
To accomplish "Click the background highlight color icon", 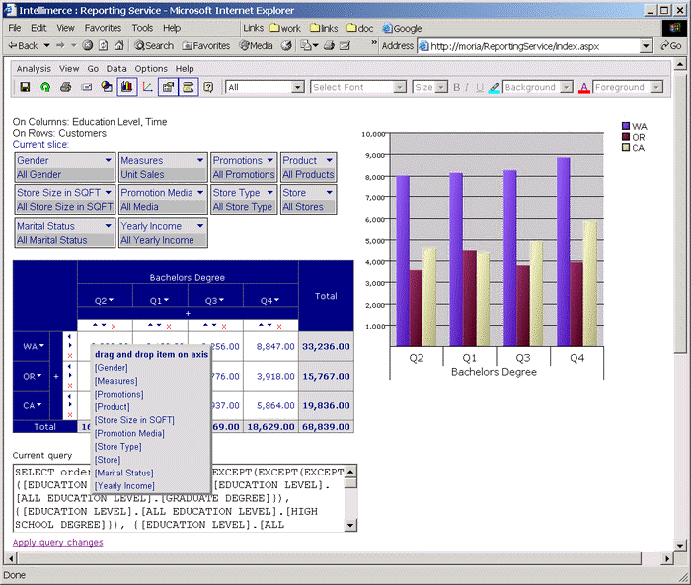I will (494, 87).
